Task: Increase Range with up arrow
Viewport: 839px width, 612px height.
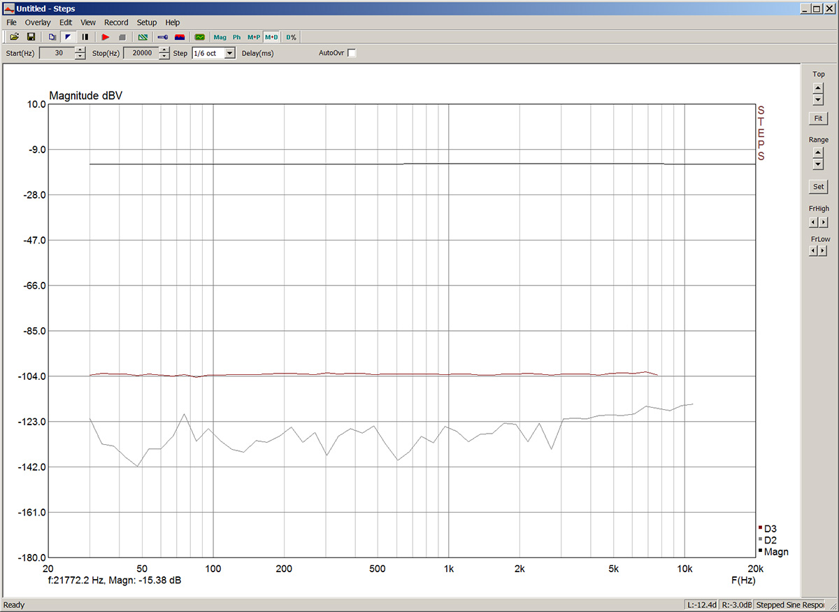Action: click(x=818, y=153)
